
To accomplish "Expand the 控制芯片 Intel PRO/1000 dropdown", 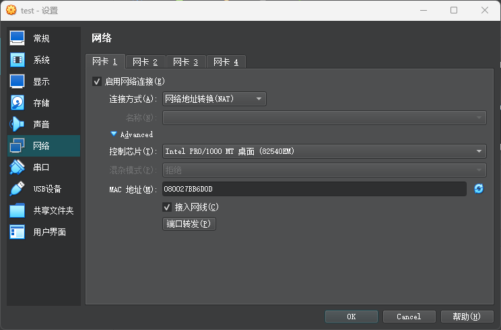I will pos(324,151).
